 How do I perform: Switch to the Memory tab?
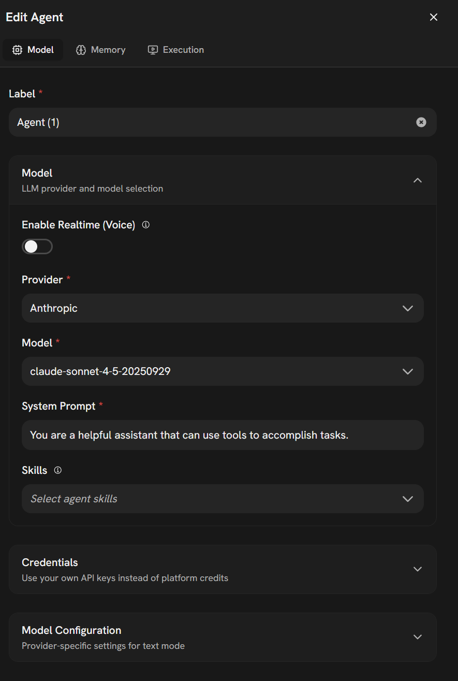[x=108, y=50]
